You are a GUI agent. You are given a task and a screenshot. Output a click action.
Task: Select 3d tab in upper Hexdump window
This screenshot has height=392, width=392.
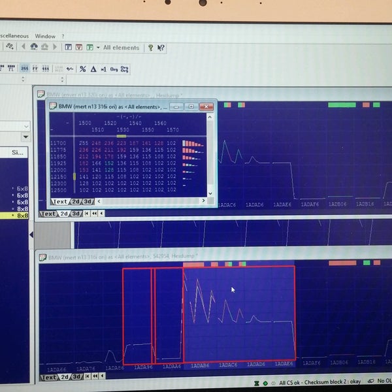click(x=76, y=214)
